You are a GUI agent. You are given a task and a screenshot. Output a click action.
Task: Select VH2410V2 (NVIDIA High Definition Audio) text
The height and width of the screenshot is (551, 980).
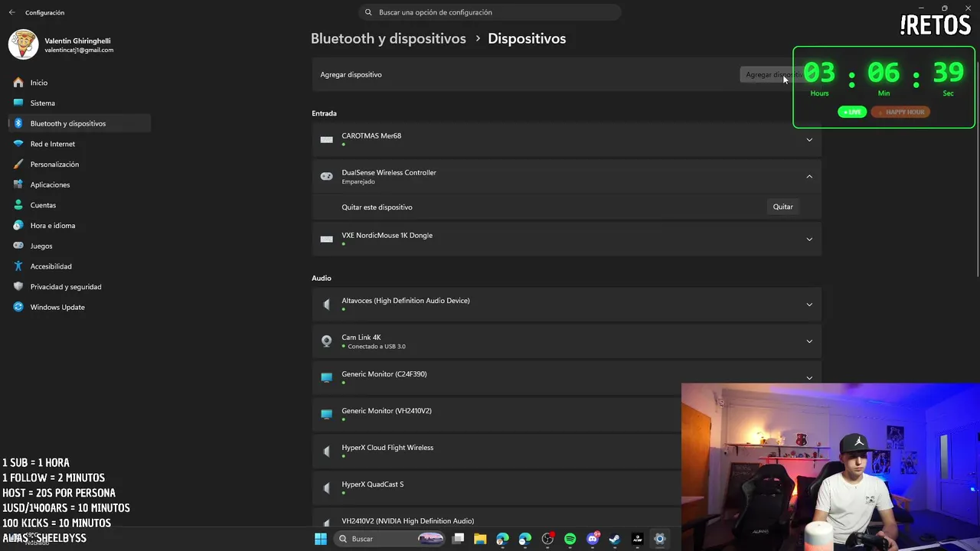point(407,521)
